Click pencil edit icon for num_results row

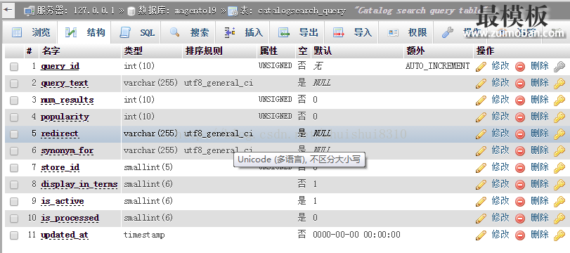point(481,100)
